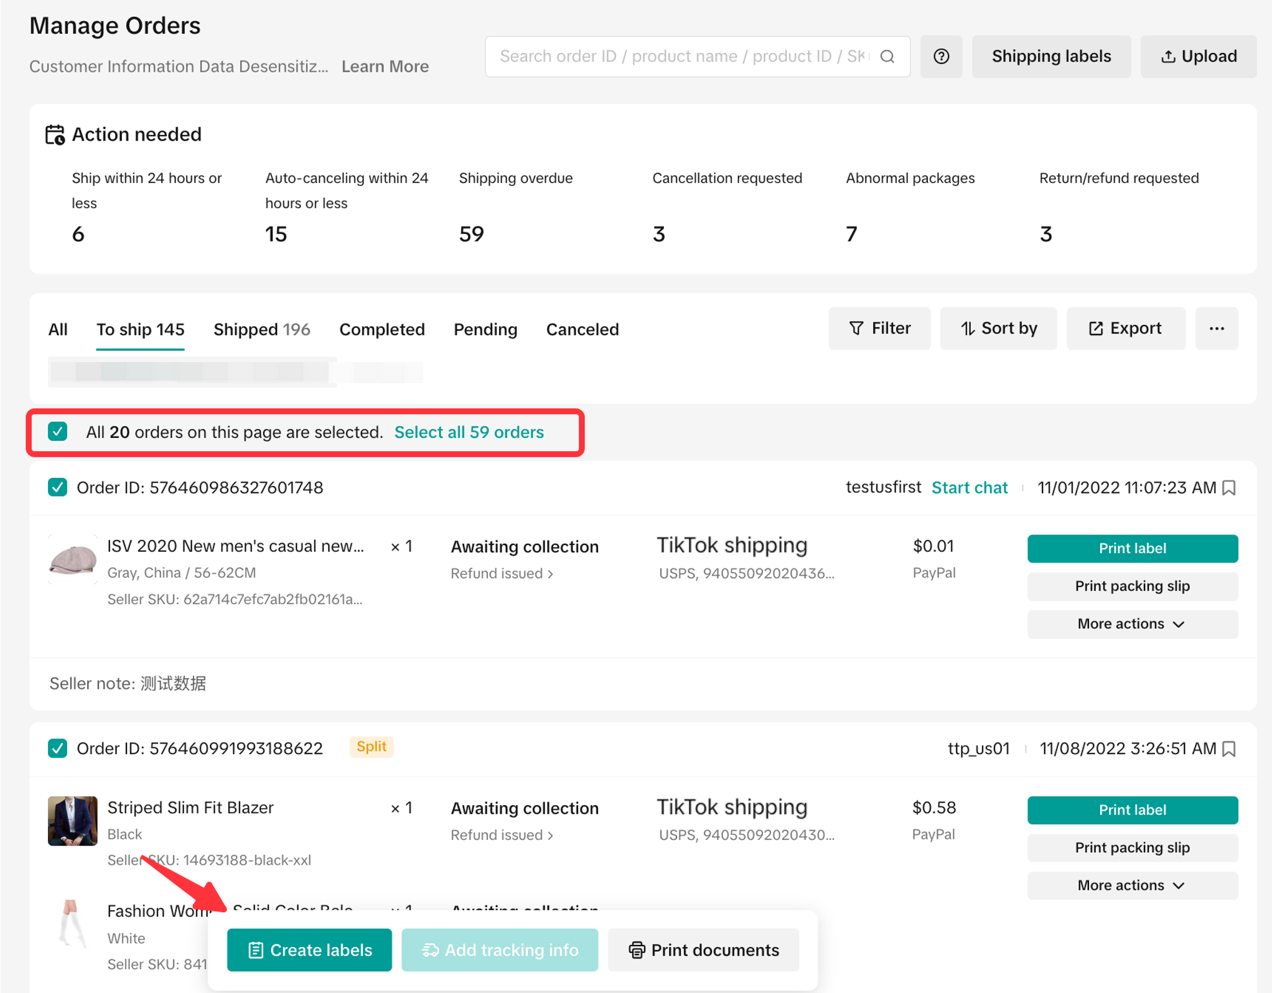The height and width of the screenshot is (993, 1272).
Task: Switch to the Canceled tab
Action: (582, 330)
